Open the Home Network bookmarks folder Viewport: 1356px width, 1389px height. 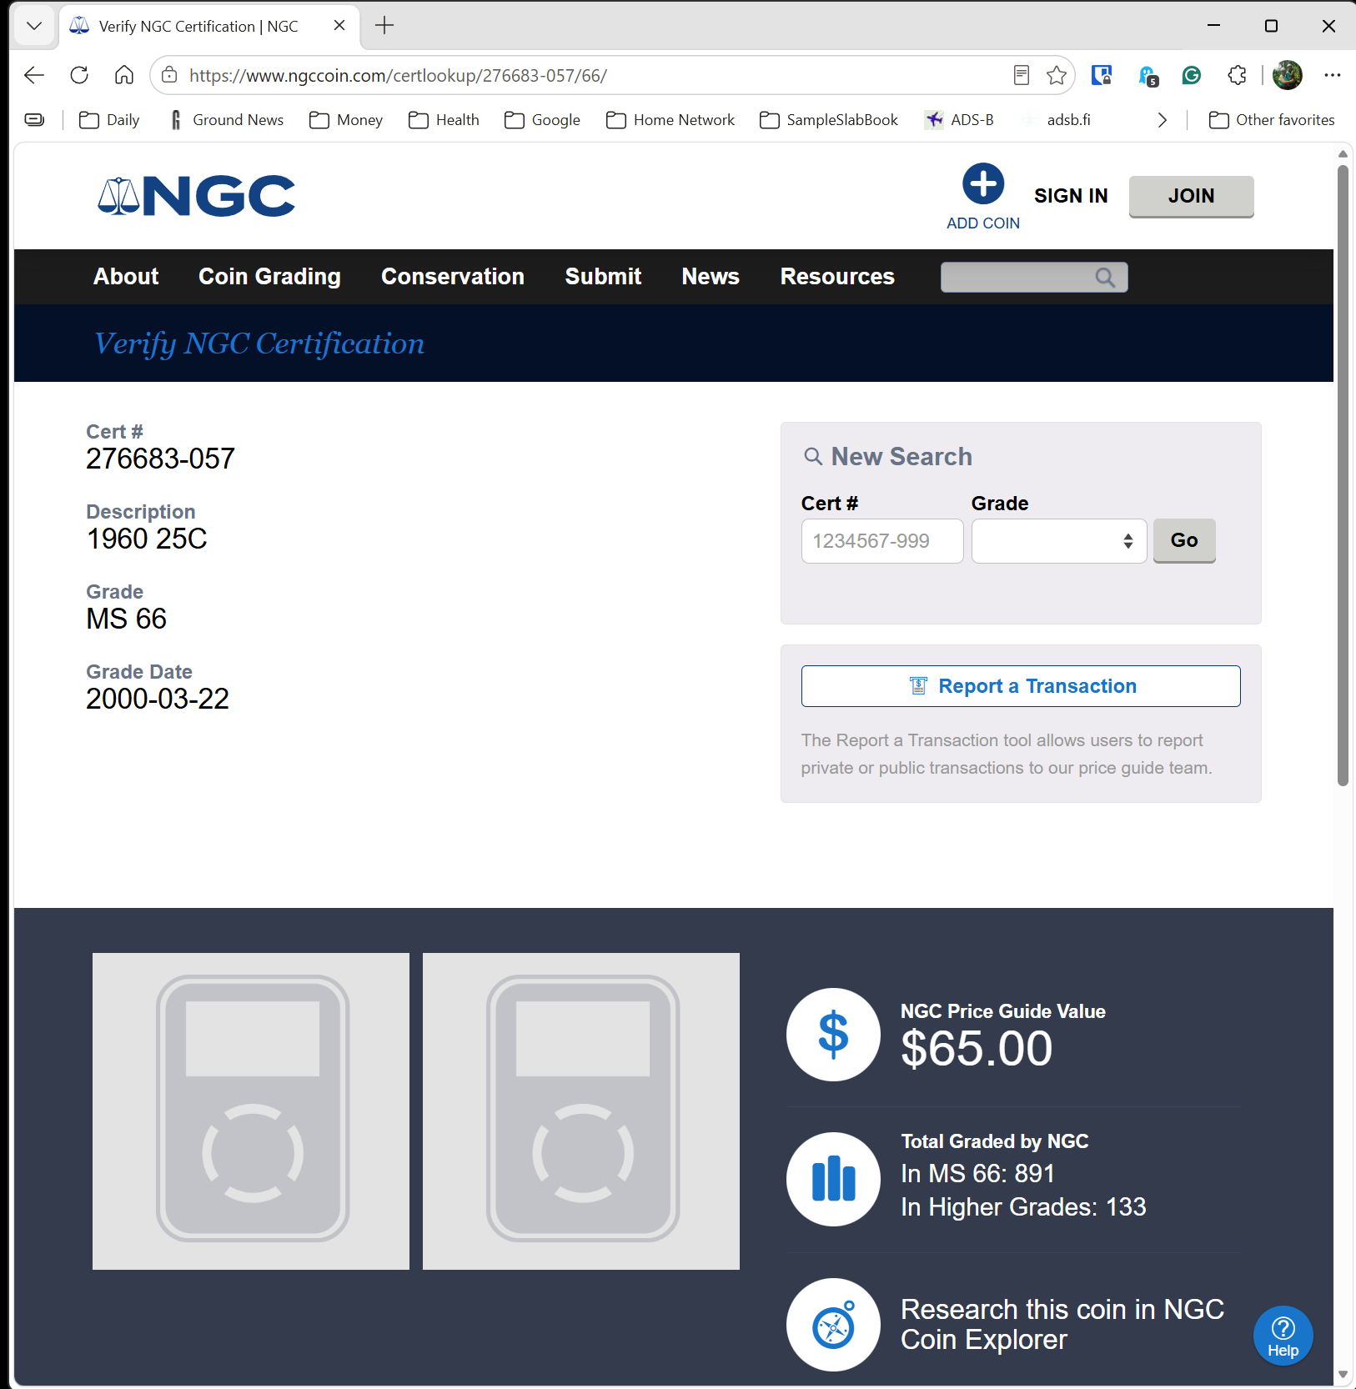coord(670,120)
